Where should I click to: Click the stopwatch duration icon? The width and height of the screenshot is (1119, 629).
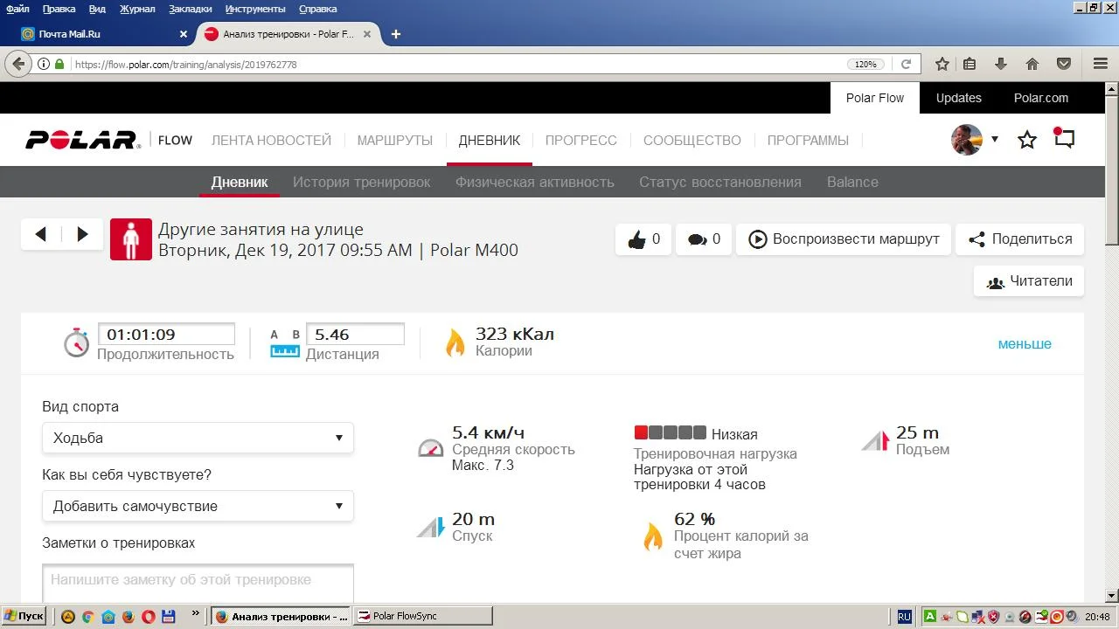[77, 342]
